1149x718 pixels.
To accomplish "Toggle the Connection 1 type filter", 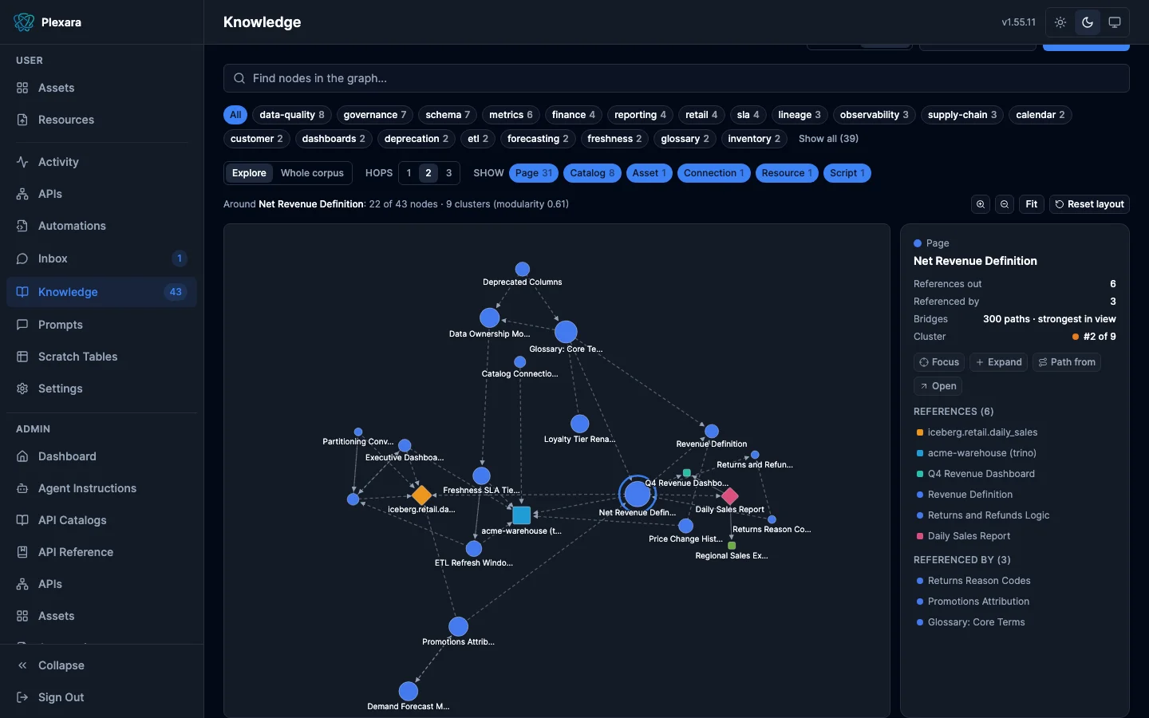I will (714, 173).
